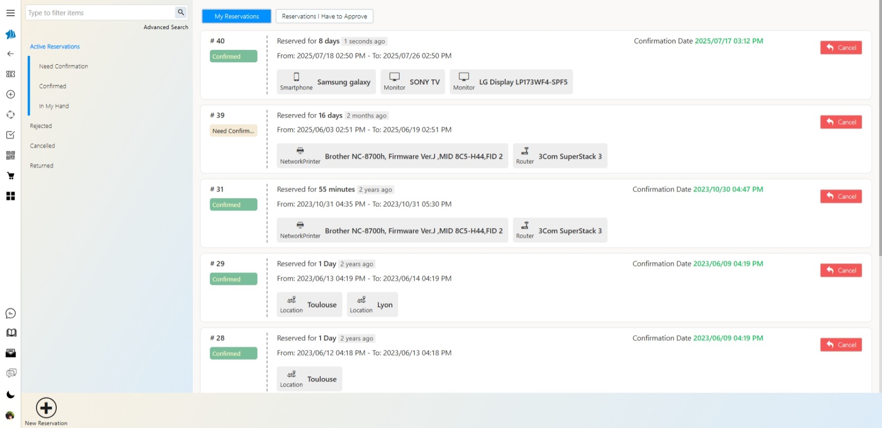The width and height of the screenshot is (882, 428).
Task: Click the ticket icon in the sidebar
Action: (x=10, y=74)
